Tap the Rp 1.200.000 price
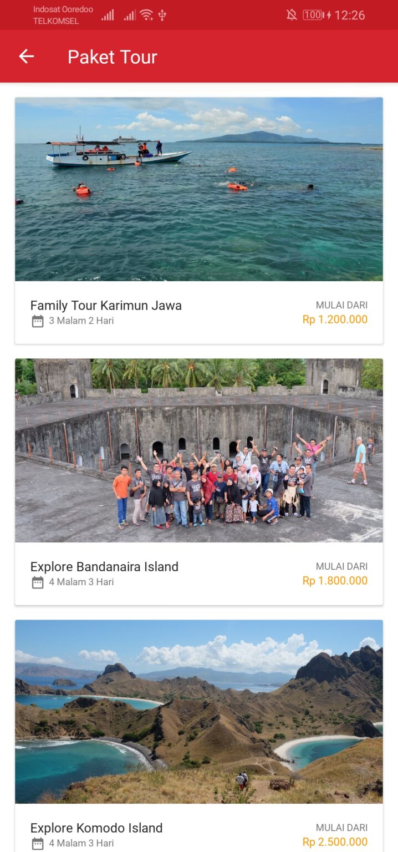This screenshot has height=852, width=398. pos(335,319)
